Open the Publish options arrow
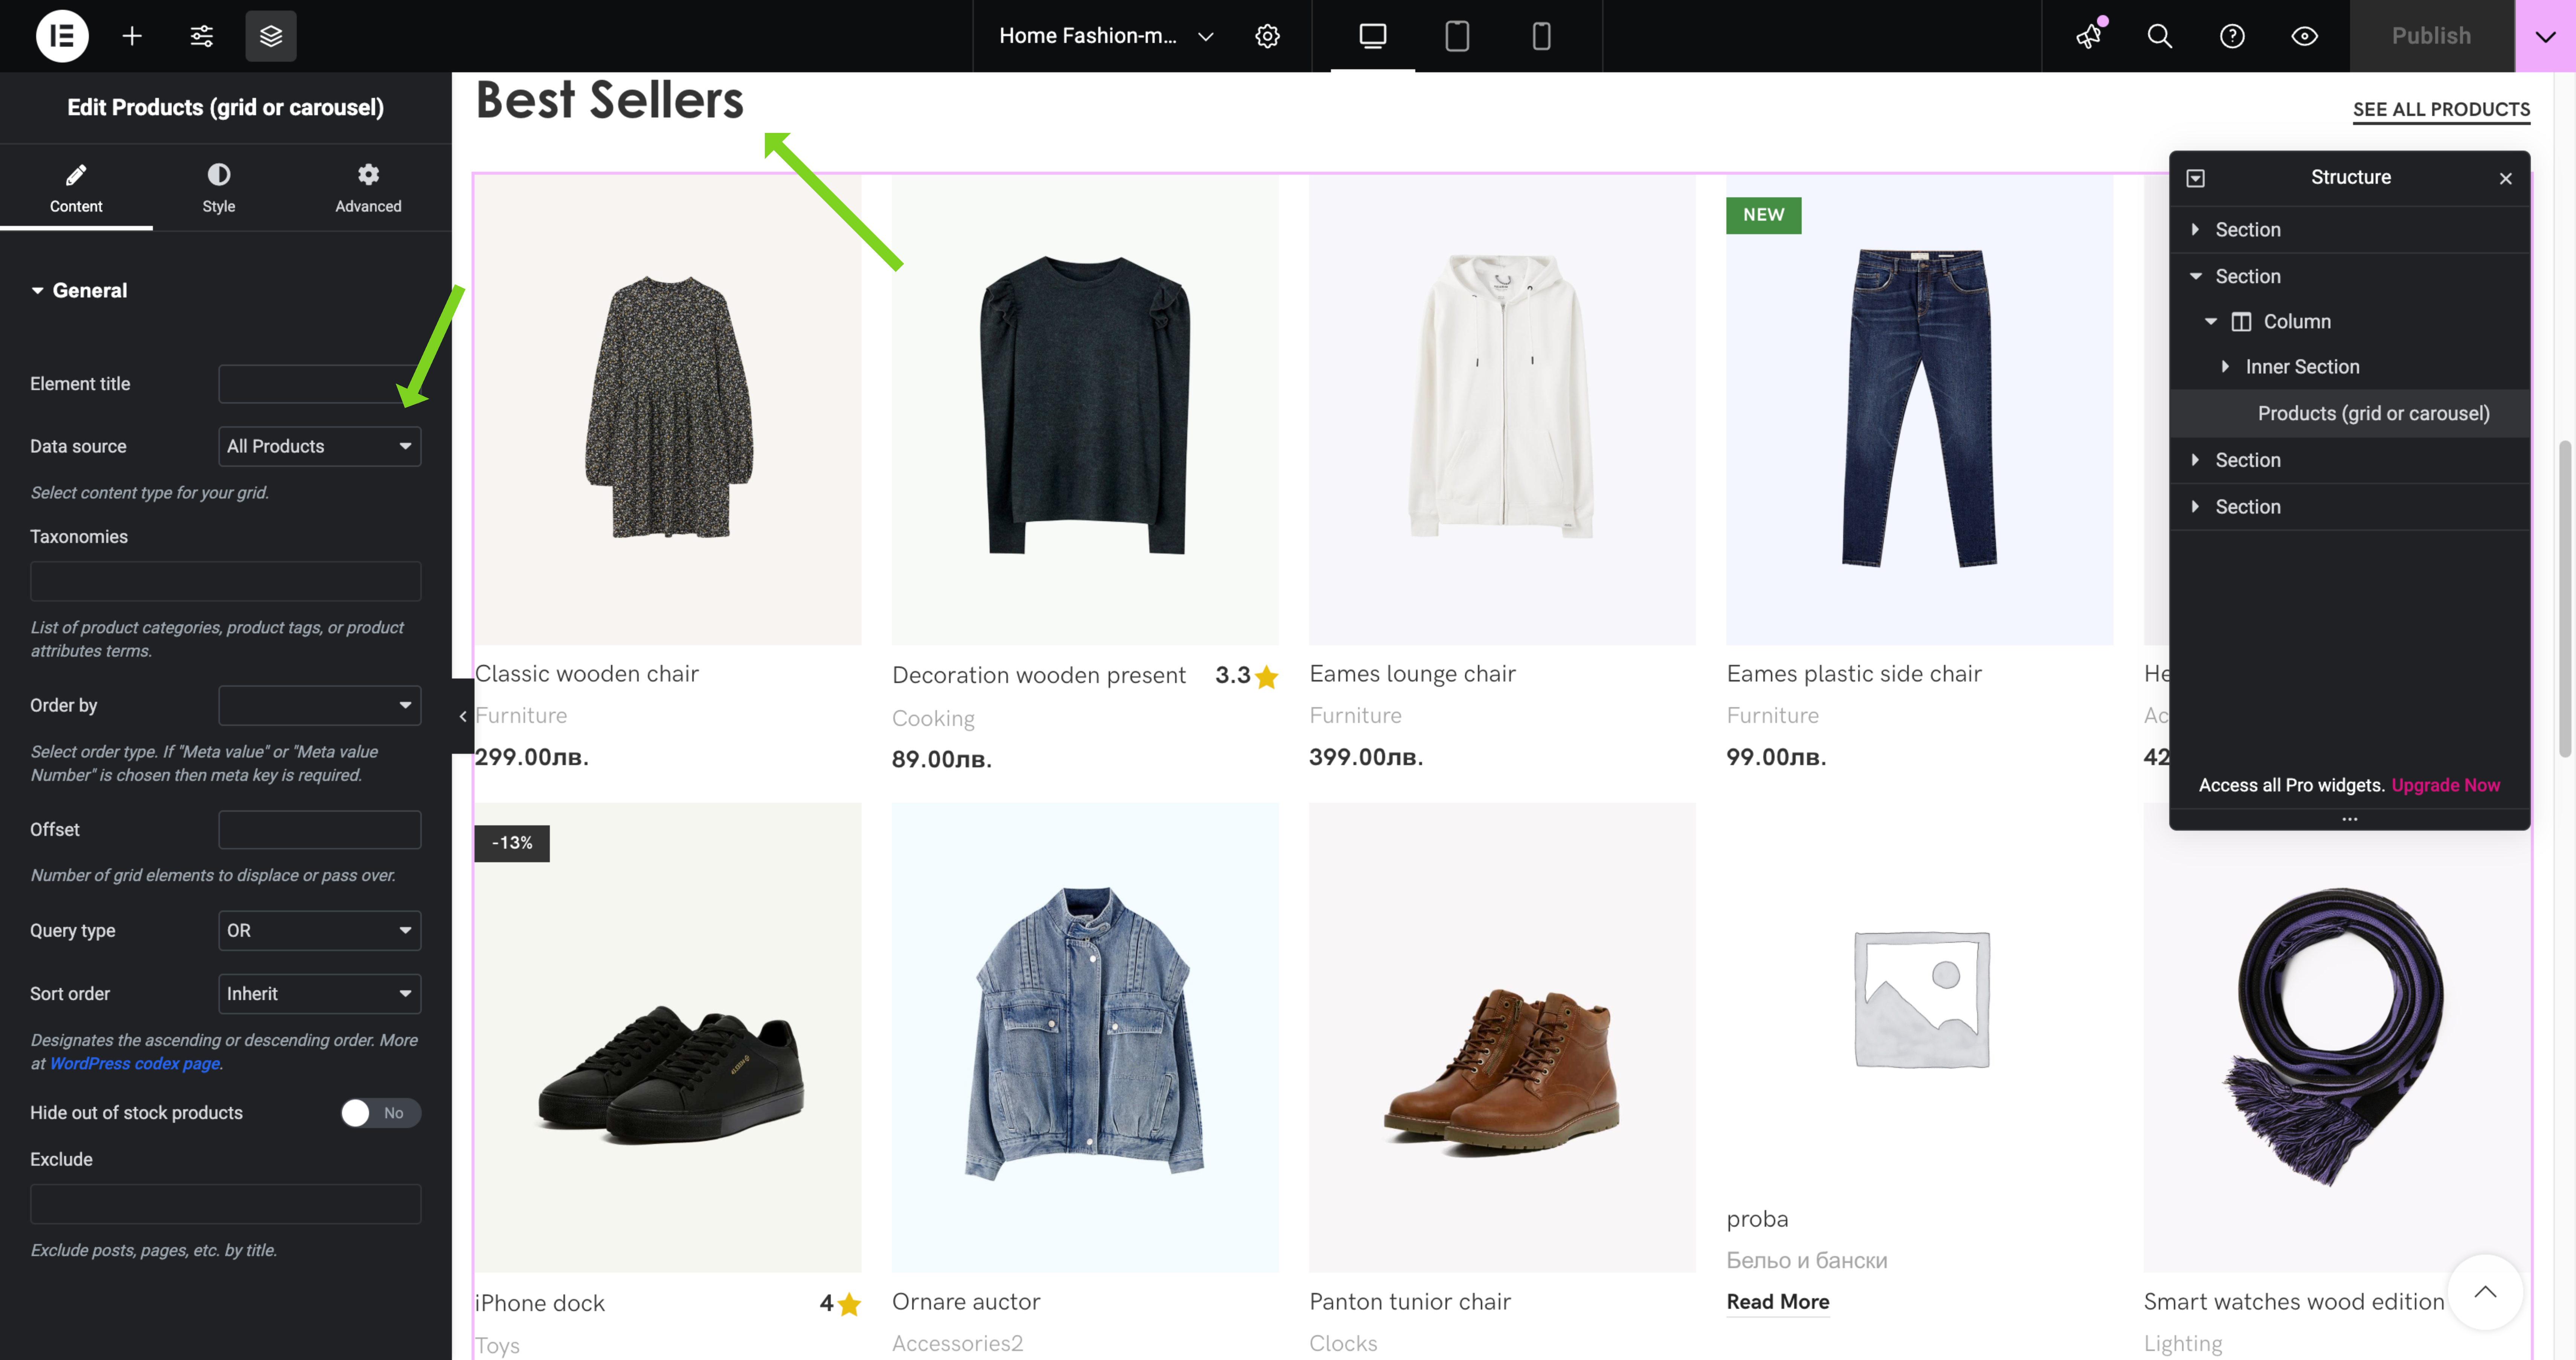The image size is (2576, 1360). 2545,36
